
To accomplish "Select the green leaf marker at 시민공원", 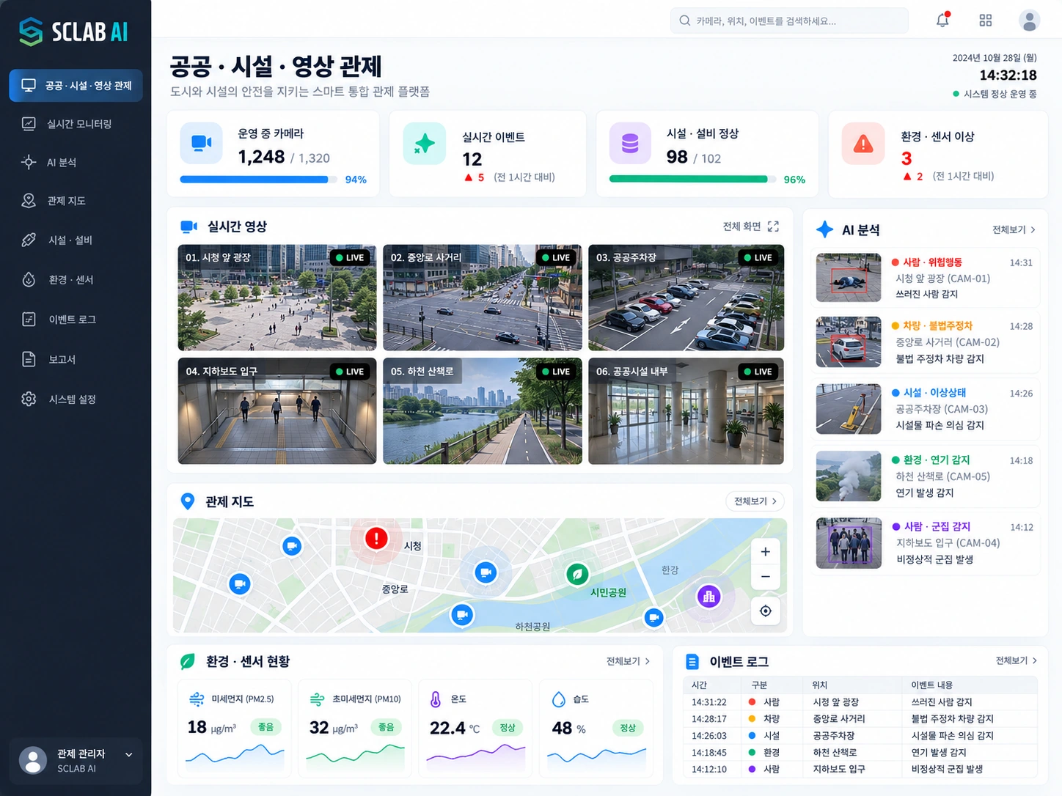I will [577, 574].
